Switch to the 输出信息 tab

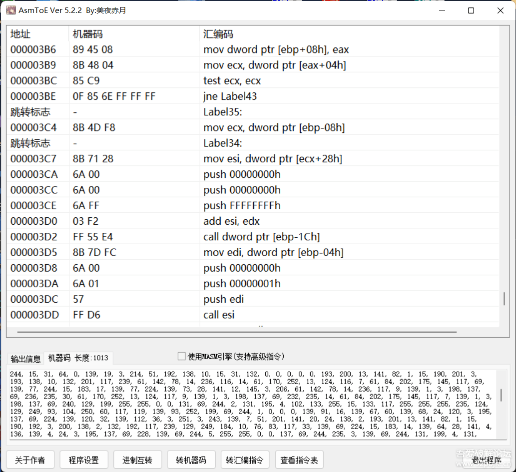pos(25,359)
